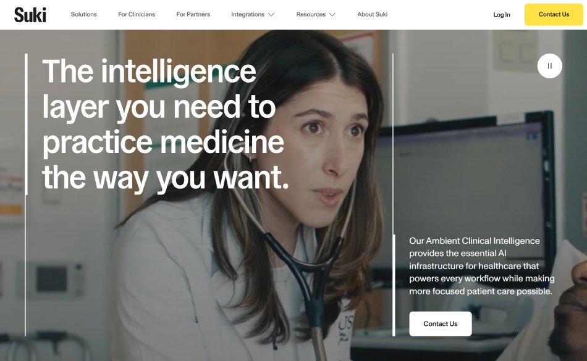Image resolution: width=587 pixels, height=361 pixels.
Task: Visit the About Suki page
Action: 373,14
